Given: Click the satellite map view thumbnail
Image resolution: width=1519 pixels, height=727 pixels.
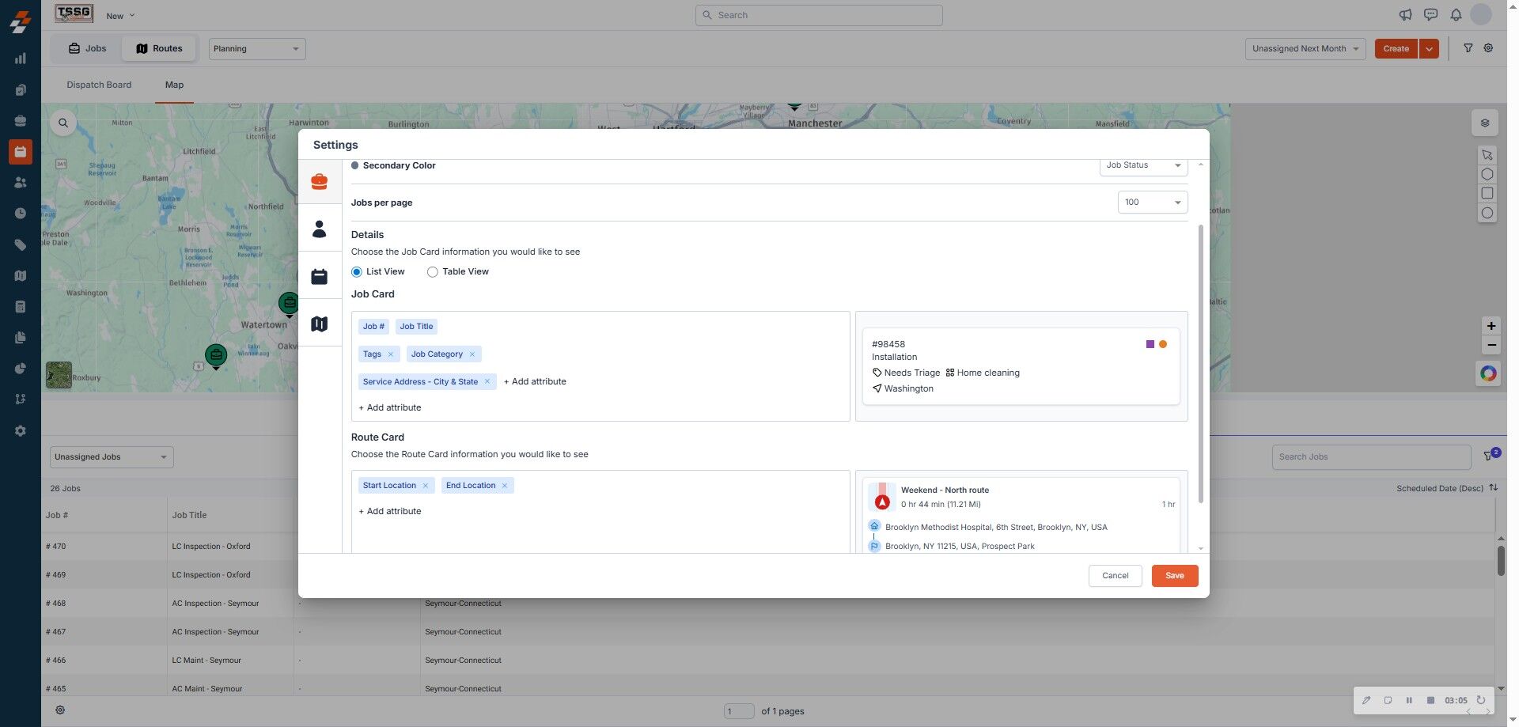Looking at the screenshot, I should tap(59, 375).
